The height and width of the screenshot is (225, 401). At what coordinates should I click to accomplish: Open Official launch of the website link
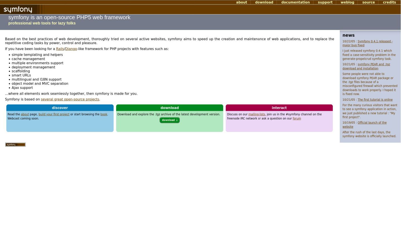coord(365,125)
